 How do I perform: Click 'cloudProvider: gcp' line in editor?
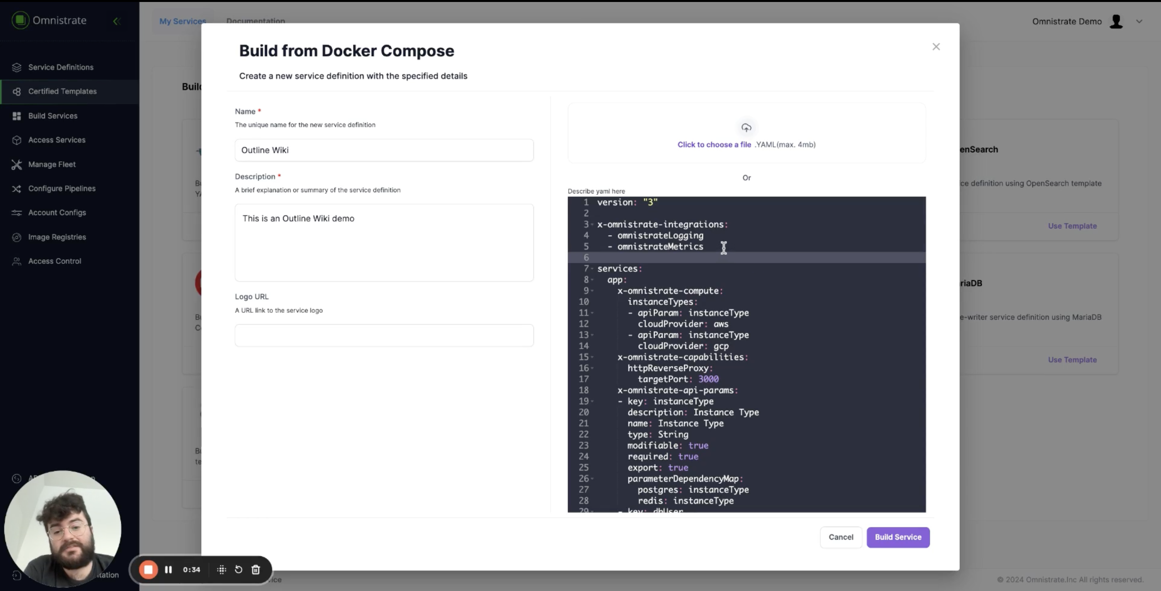coord(683,346)
